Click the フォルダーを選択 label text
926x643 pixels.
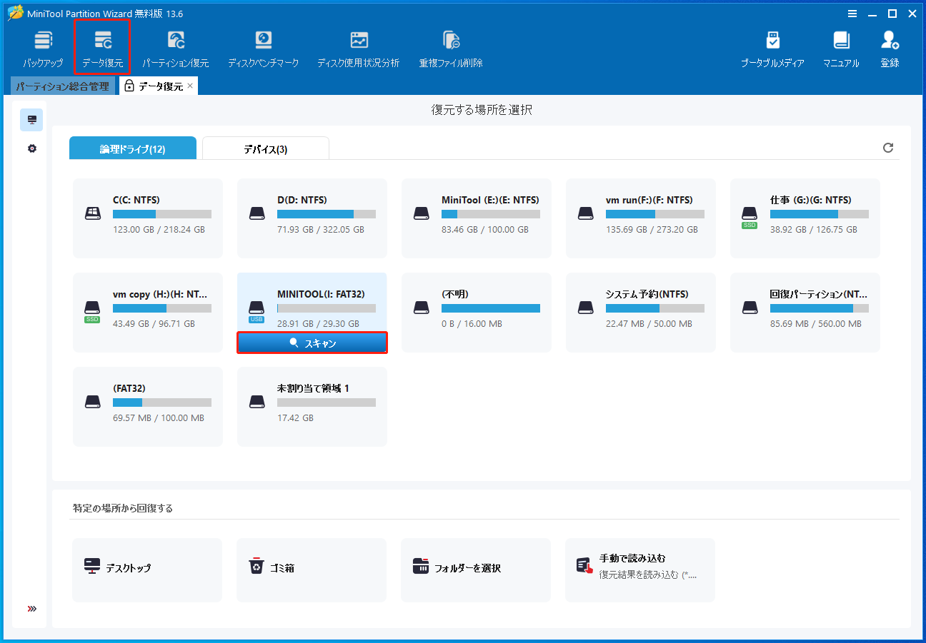coord(467,569)
